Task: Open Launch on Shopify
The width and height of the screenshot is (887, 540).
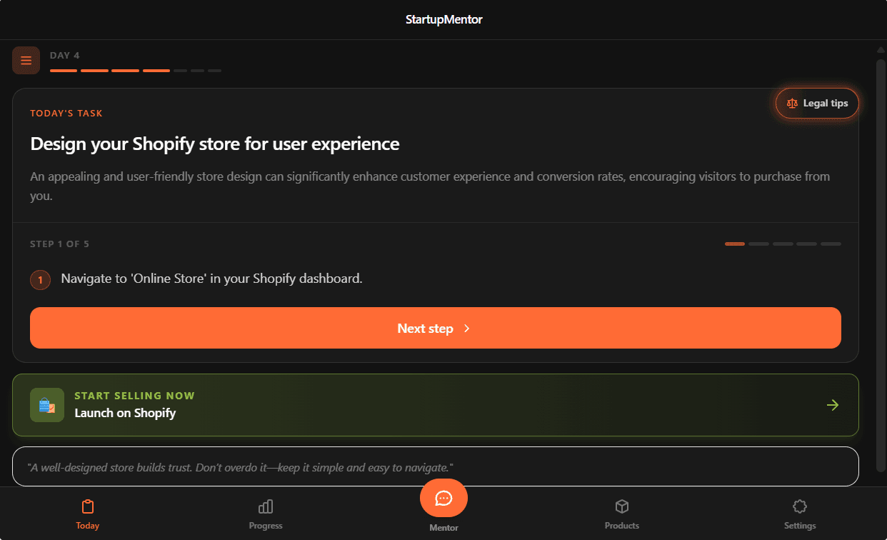Action: (436, 405)
